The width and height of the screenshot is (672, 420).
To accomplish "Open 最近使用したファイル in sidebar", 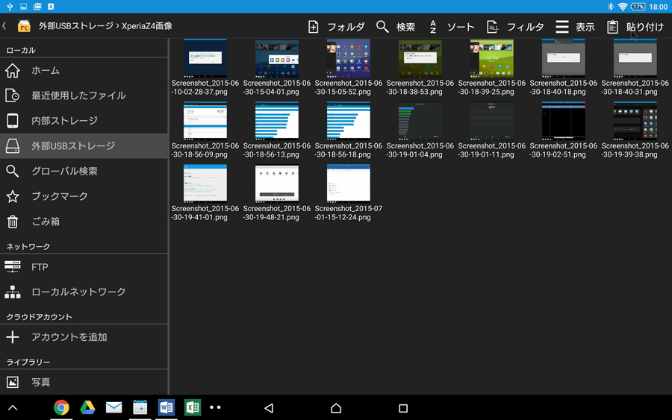I will pyautogui.click(x=78, y=95).
